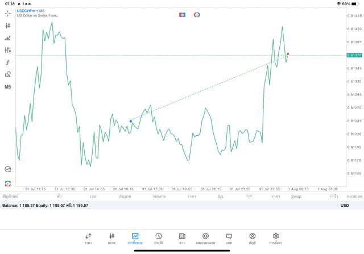Open the ข่าว news tab

[182, 238]
